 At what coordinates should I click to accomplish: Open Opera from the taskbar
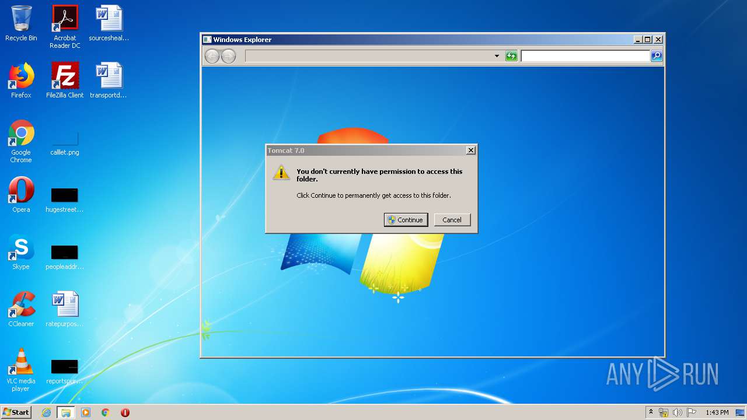(x=125, y=412)
